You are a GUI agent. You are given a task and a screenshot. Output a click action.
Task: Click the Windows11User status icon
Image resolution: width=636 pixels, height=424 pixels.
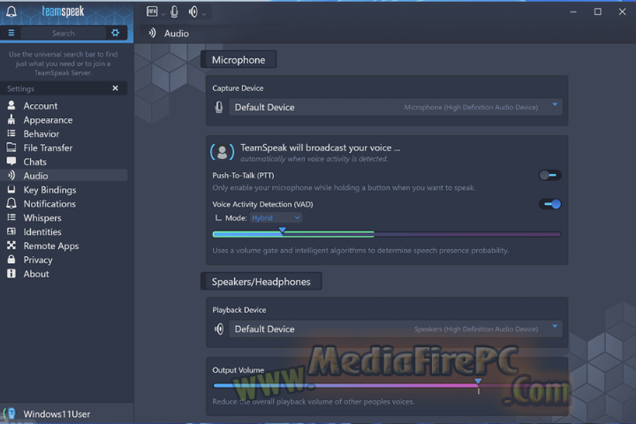pos(10,413)
